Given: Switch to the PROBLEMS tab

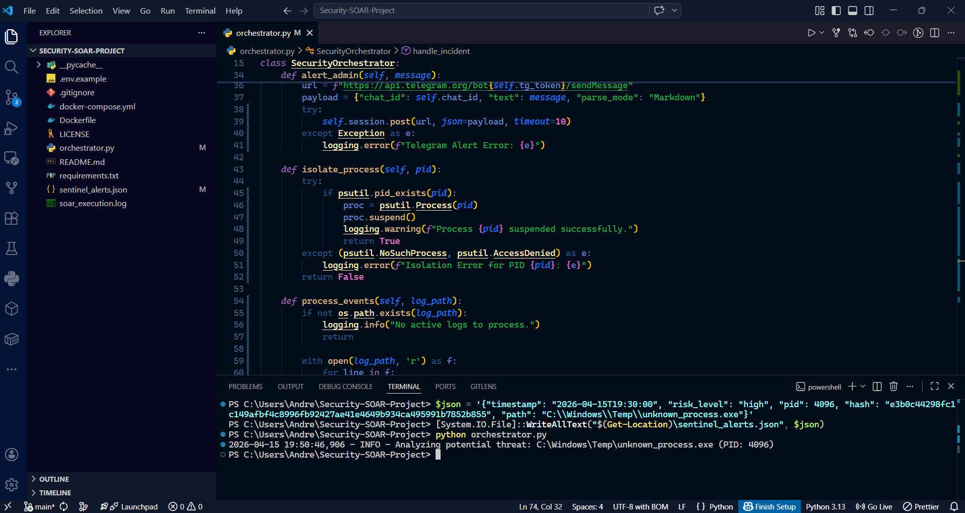Looking at the screenshot, I should pyautogui.click(x=245, y=387).
